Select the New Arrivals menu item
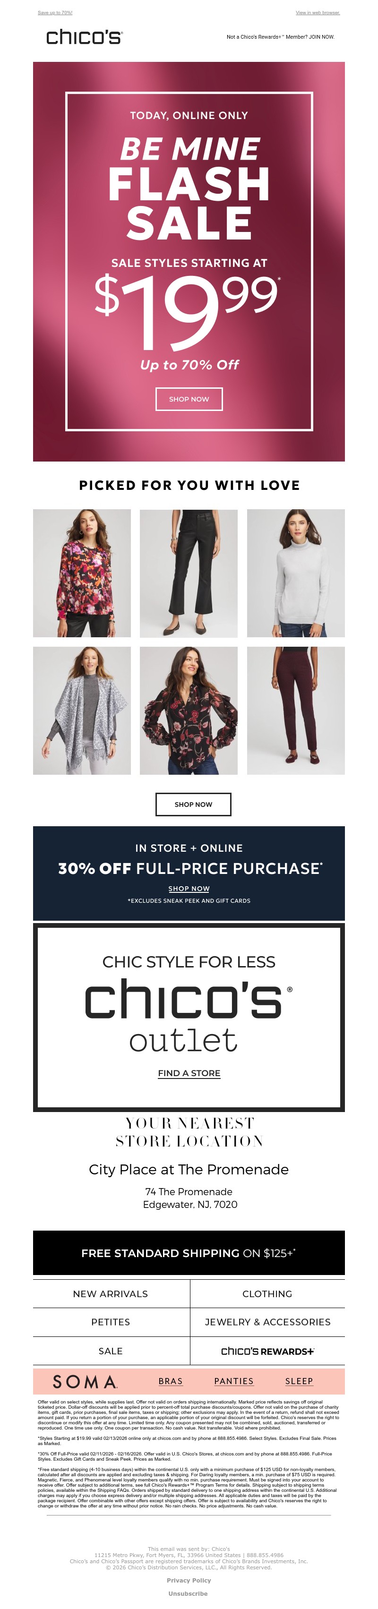This screenshot has width=378, height=1609. click(111, 1293)
